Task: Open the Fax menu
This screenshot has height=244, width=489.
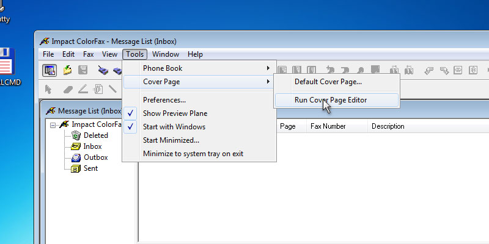Action: coord(89,54)
